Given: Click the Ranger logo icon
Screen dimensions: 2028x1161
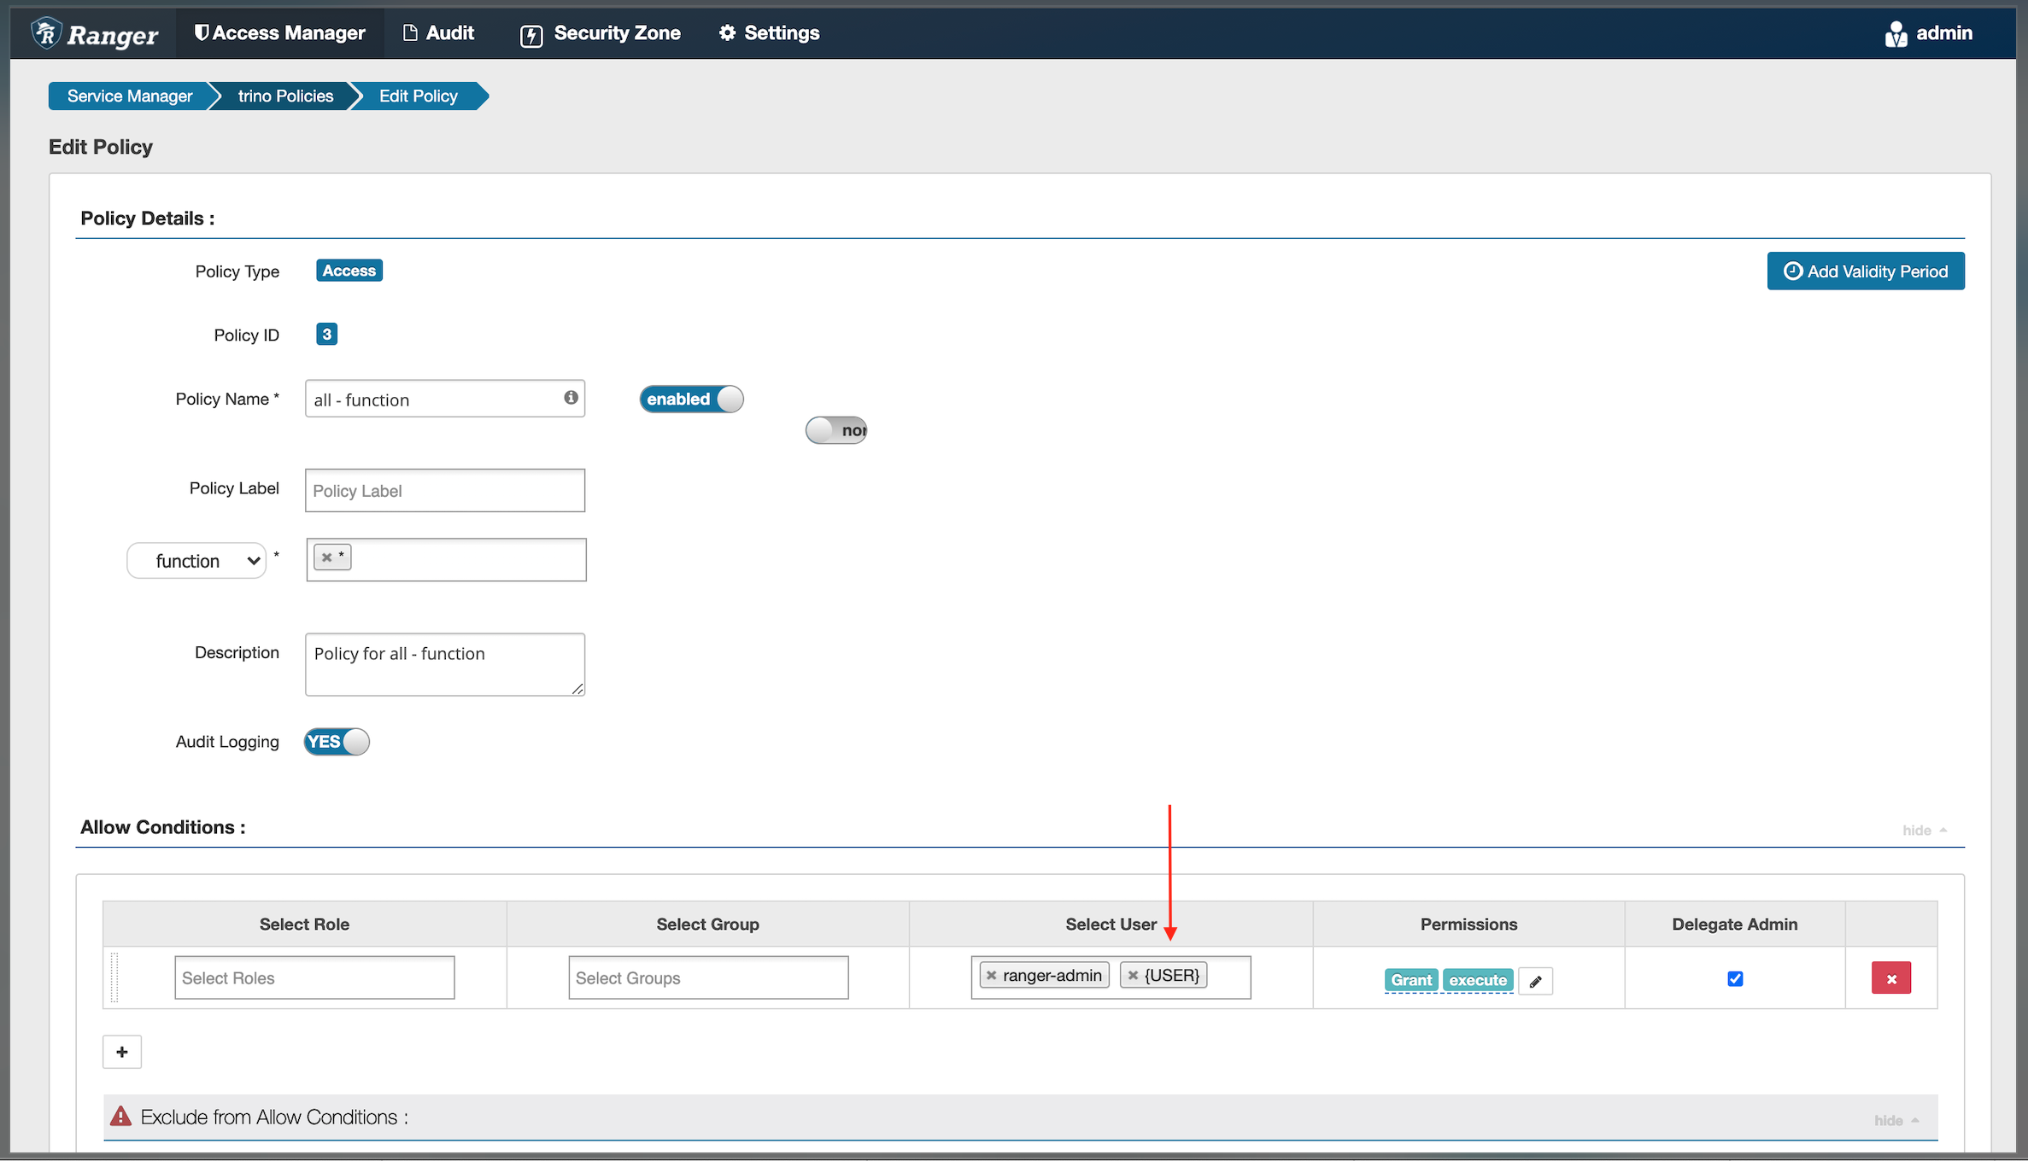Looking at the screenshot, I should (x=47, y=33).
